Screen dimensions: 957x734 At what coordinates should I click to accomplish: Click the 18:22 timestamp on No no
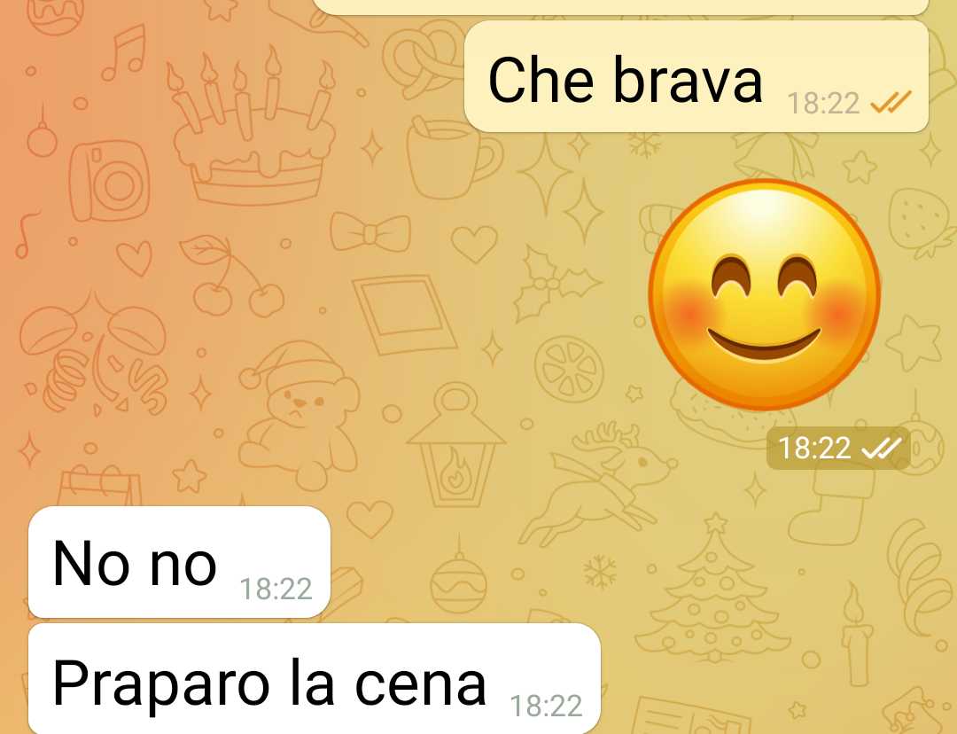pos(276,590)
